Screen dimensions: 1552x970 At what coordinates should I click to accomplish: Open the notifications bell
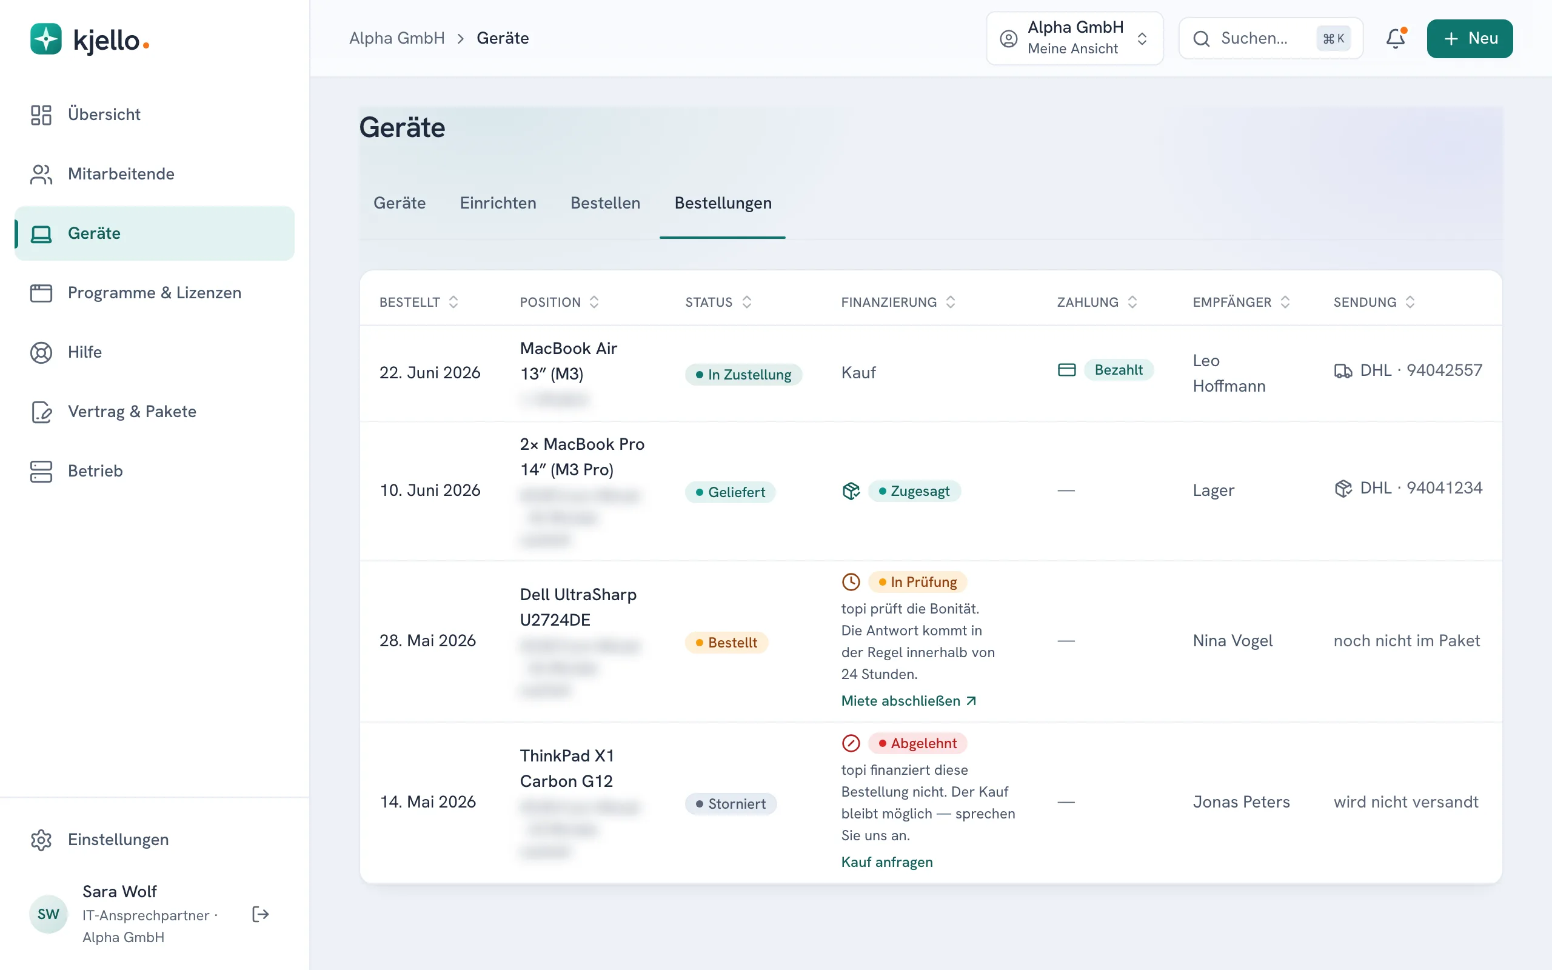click(1396, 38)
